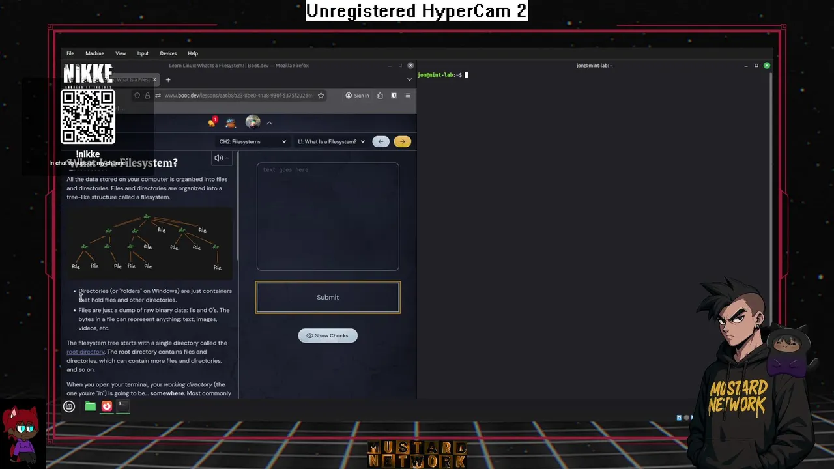Image resolution: width=834 pixels, height=469 pixels.
Task: Close the current Firefox tab
Action: click(154, 79)
